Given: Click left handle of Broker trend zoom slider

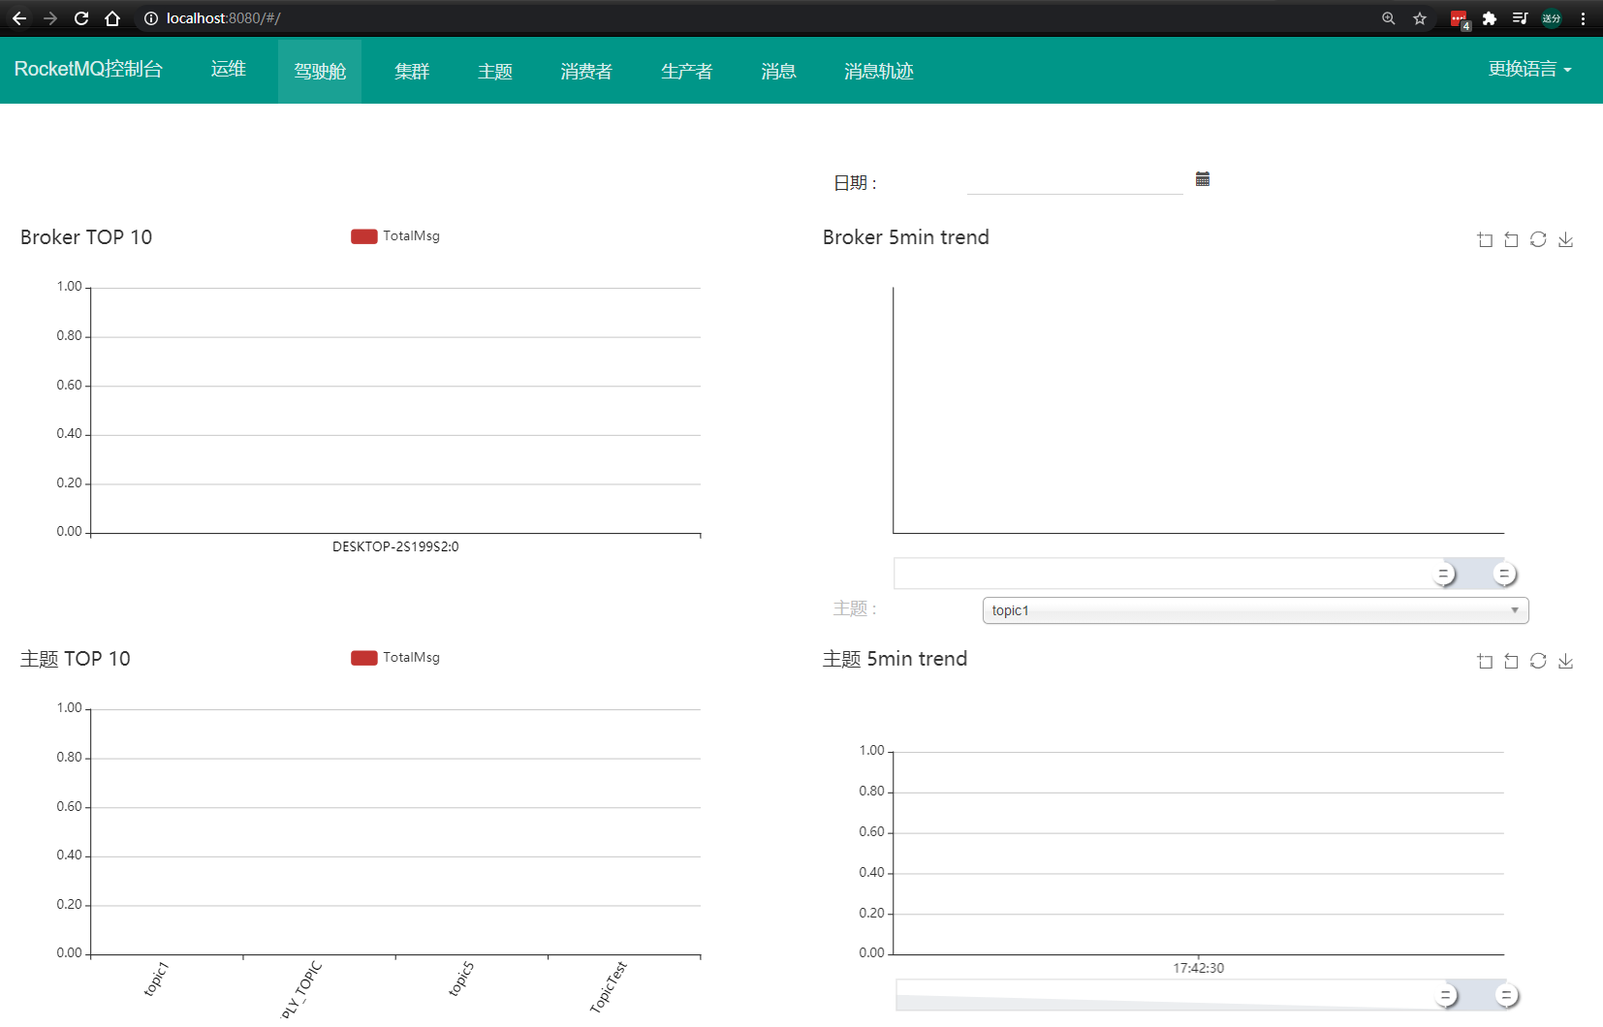Looking at the screenshot, I should pyautogui.click(x=1444, y=574).
